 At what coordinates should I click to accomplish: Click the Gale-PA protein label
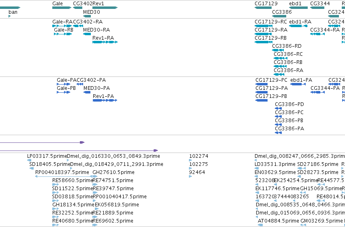click(x=66, y=80)
